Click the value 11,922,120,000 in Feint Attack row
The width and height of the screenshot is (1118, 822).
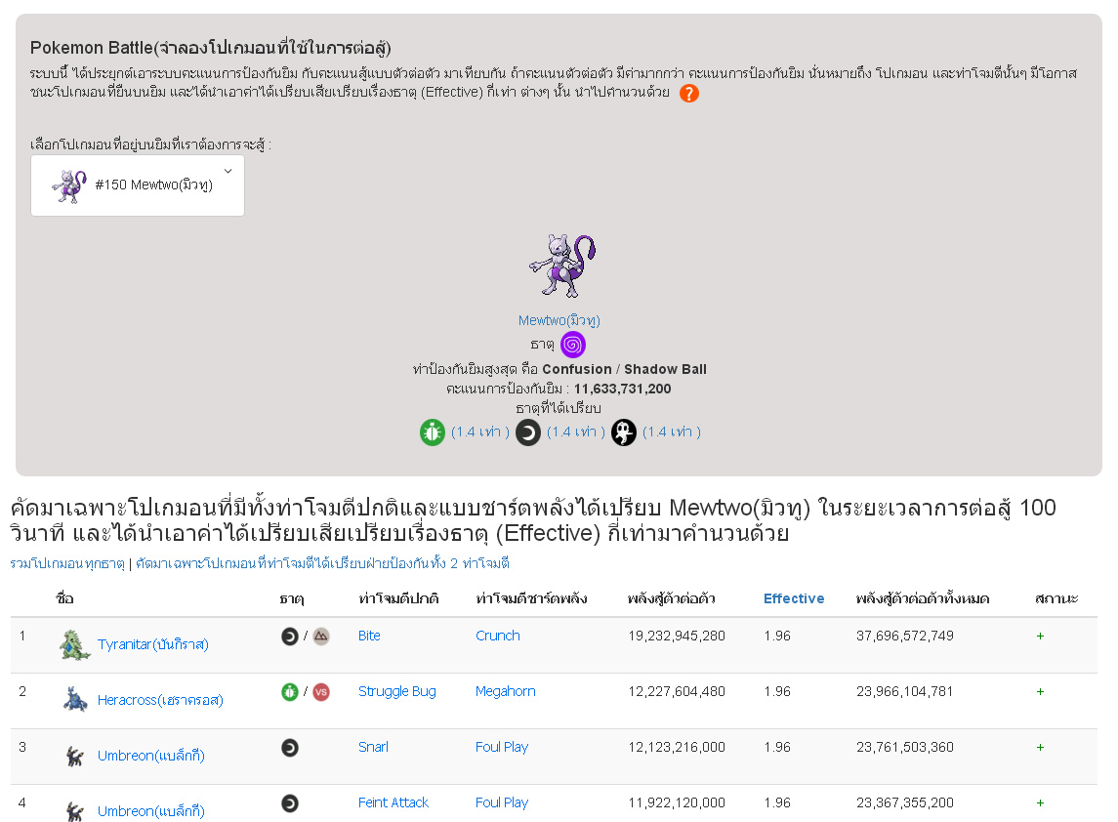tap(677, 802)
